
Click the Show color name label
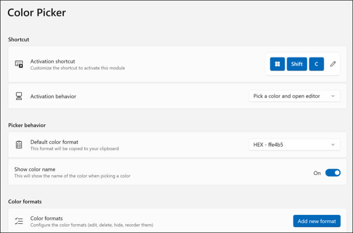(x=34, y=169)
